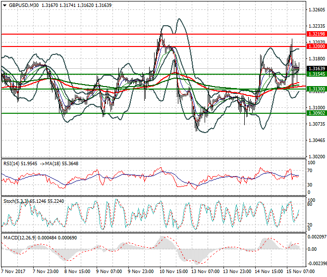Click the 0.002097 value on MACD scale
This screenshot has width=327, height=277.
coord(316,238)
